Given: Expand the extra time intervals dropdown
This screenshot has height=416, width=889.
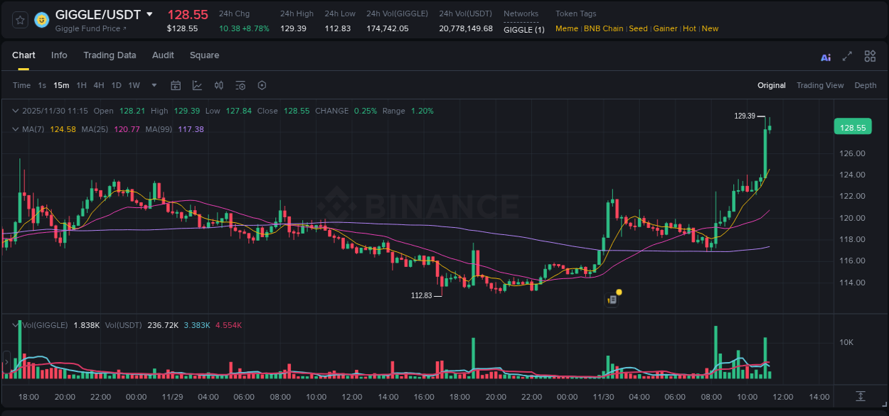Looking at the screenshot, I should (x=153, y=84).
